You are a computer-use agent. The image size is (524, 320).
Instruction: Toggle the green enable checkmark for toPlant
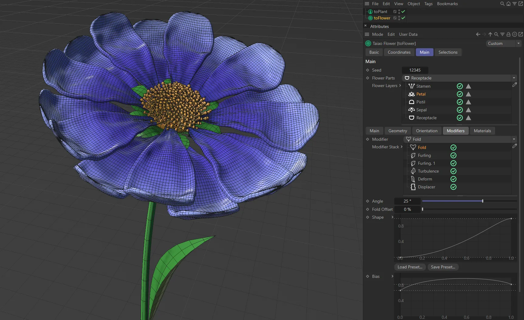tap(403, 11)
